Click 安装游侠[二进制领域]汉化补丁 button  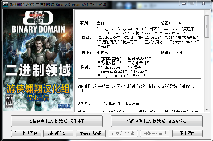click(57, 121)
